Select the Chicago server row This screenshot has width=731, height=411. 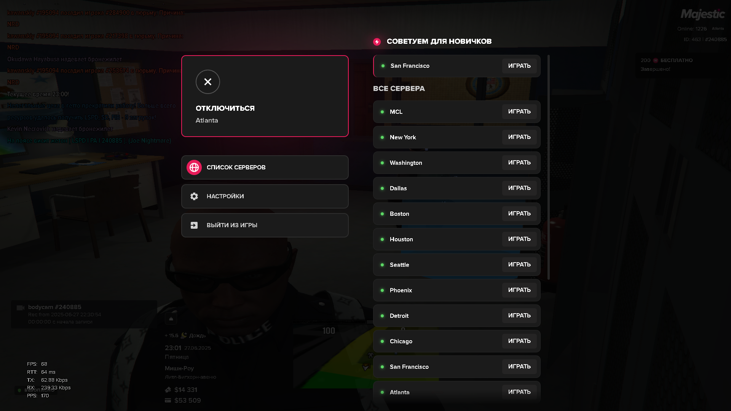[x=457, y=341]
